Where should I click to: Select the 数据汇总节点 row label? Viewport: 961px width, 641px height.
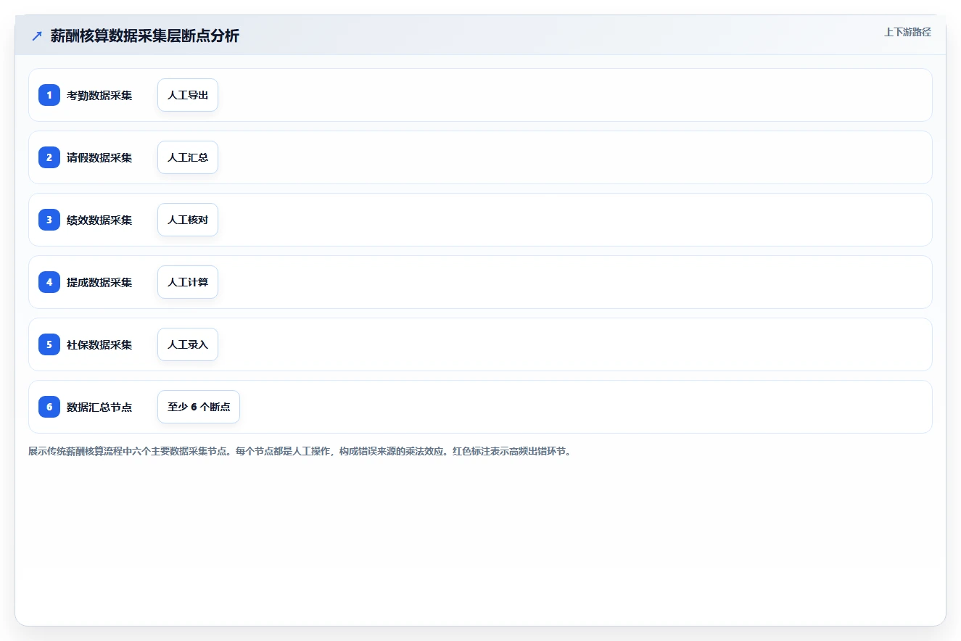tap(99, 407)
